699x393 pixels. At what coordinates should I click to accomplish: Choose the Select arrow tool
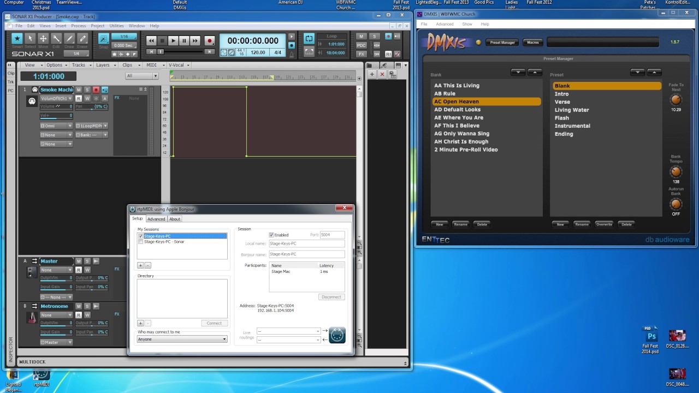(x=30, y=38)
